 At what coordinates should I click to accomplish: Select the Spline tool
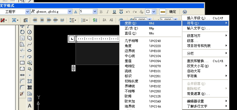click(x=30, y=44)
